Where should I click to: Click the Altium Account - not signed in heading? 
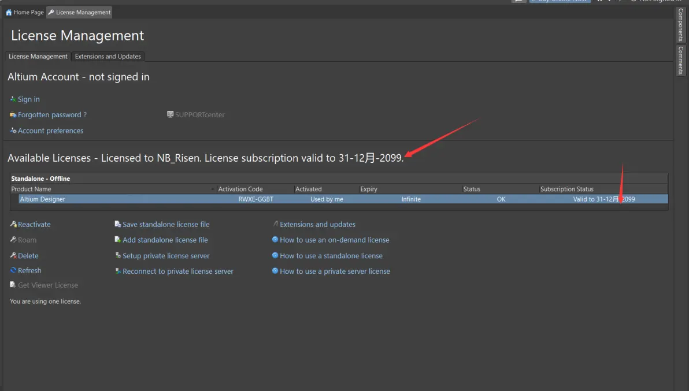coord(79,77)
